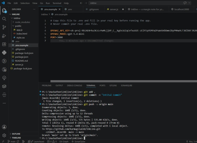Click the remote window icon in status bar

click(x=3, y=142)
